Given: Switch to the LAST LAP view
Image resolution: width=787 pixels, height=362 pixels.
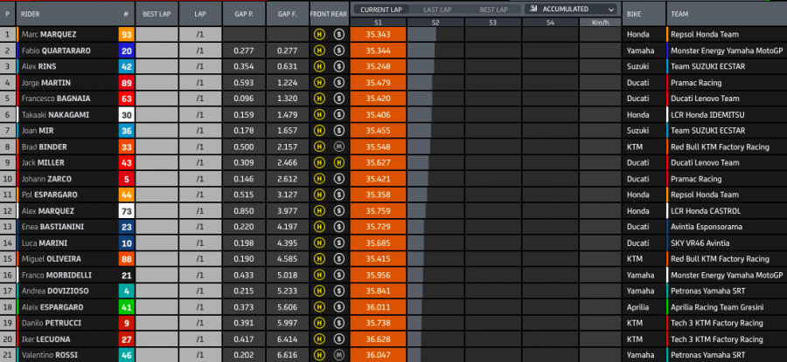Looking at the screenshot, I should coord(435,9).
